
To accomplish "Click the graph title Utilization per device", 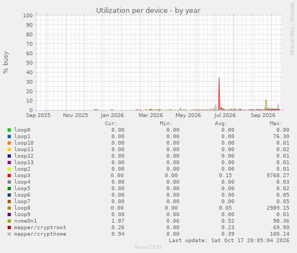I will [x=148, y=11].
